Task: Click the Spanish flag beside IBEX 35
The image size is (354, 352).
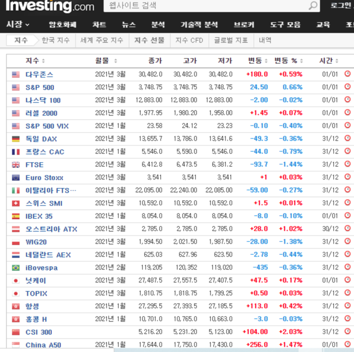Action: [x=16, y=216]
